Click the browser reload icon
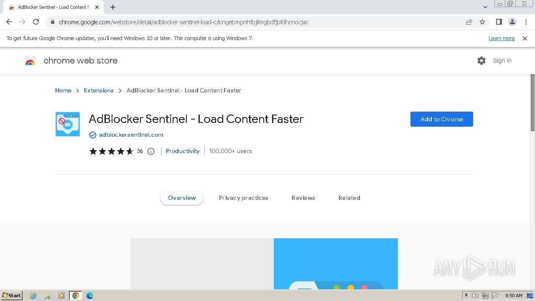Image resolution: width=535 pixels, height=301 pixels. 36,22
